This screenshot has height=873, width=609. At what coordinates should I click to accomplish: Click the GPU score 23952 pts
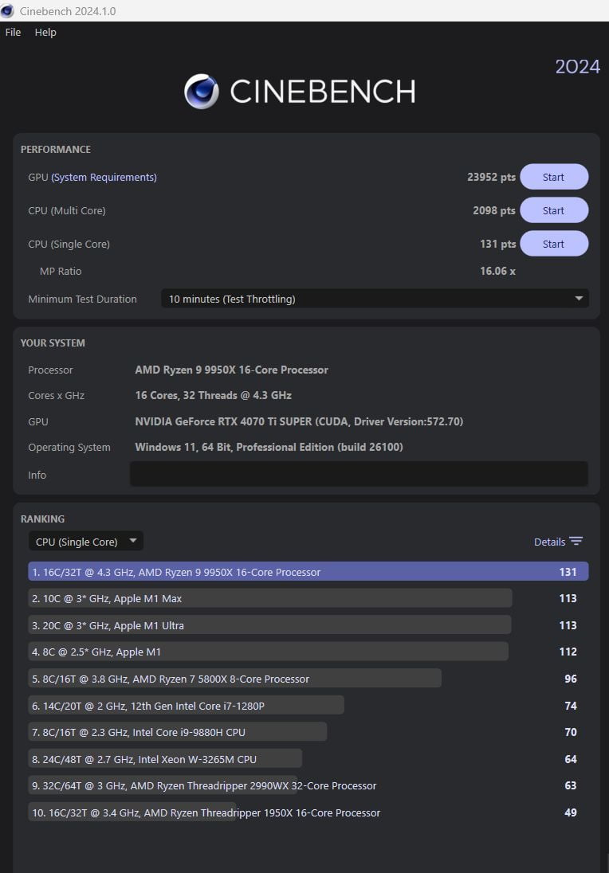[x=492, y=177]
